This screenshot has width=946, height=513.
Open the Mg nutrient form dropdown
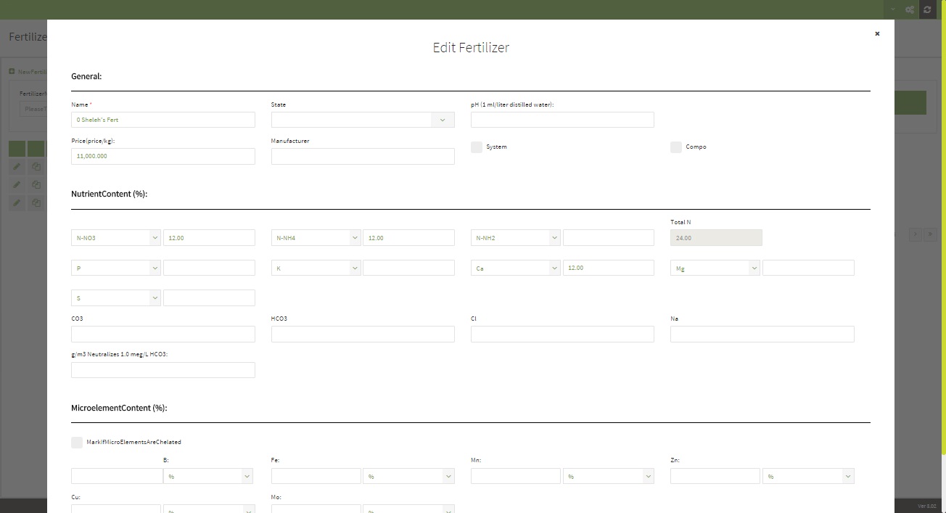715,268
